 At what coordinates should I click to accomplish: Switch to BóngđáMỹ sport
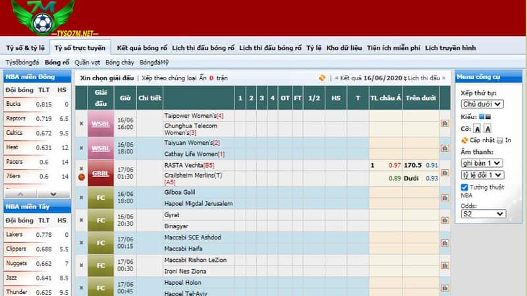[154, 62]
